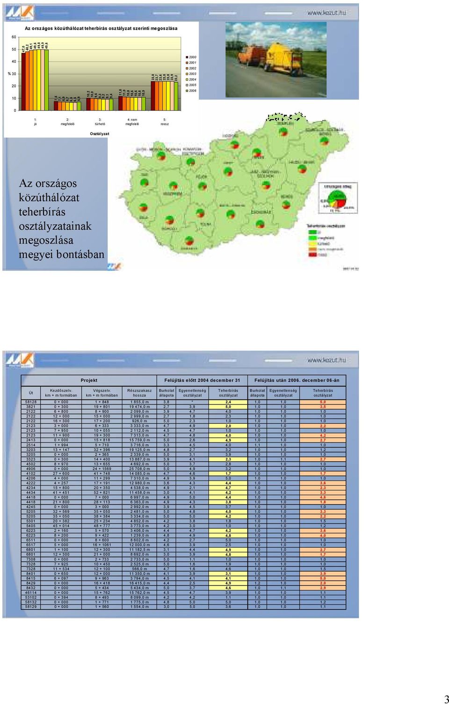Click the 2000 legend swatch in the bar chart
Image resolution: width=449 pixels, height=704 pixels.
(x=187, y=57)
